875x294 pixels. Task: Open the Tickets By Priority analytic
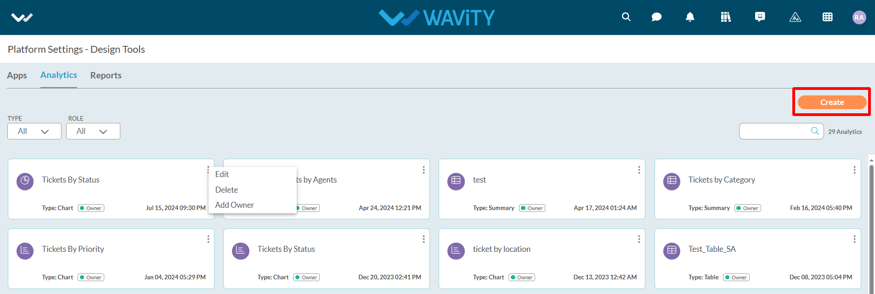tap(73, 249)
